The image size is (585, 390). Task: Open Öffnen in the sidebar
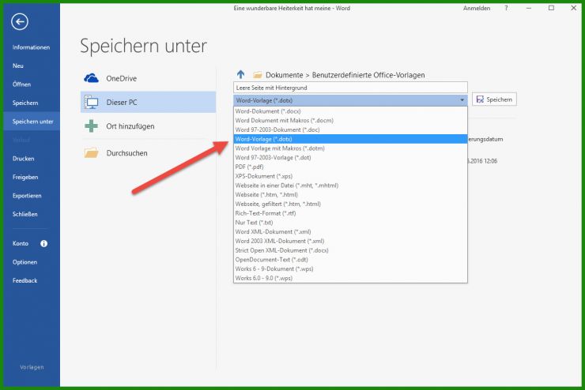pyautogui.click(x=21, y=84)
